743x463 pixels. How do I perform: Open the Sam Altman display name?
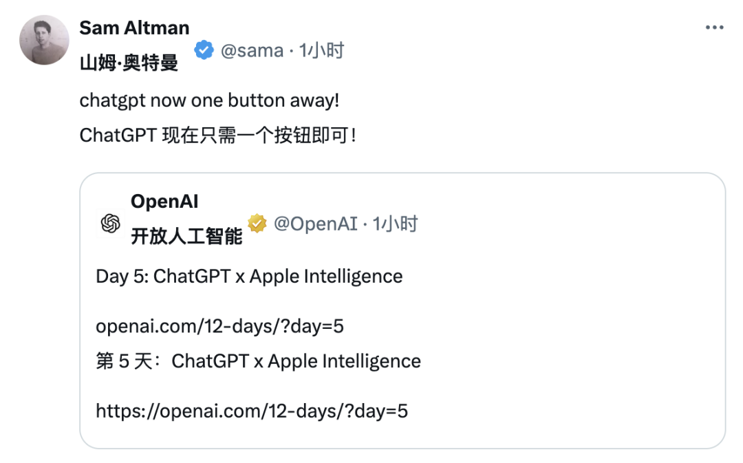click(x=134, y=28)
